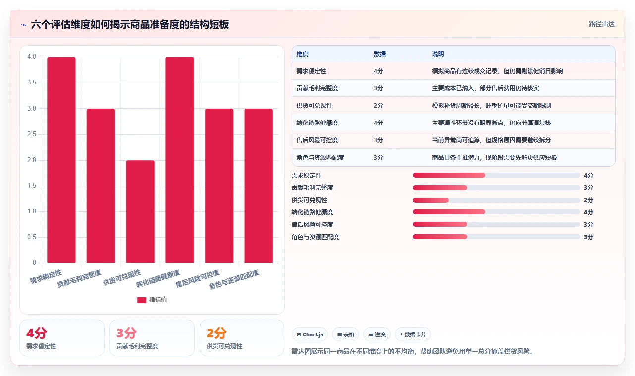Image resolution: width=635 pixels, height=376 pixels.
Task: Click the 角色与资源匹配度 bar in chart
Action: coord(259,186)
